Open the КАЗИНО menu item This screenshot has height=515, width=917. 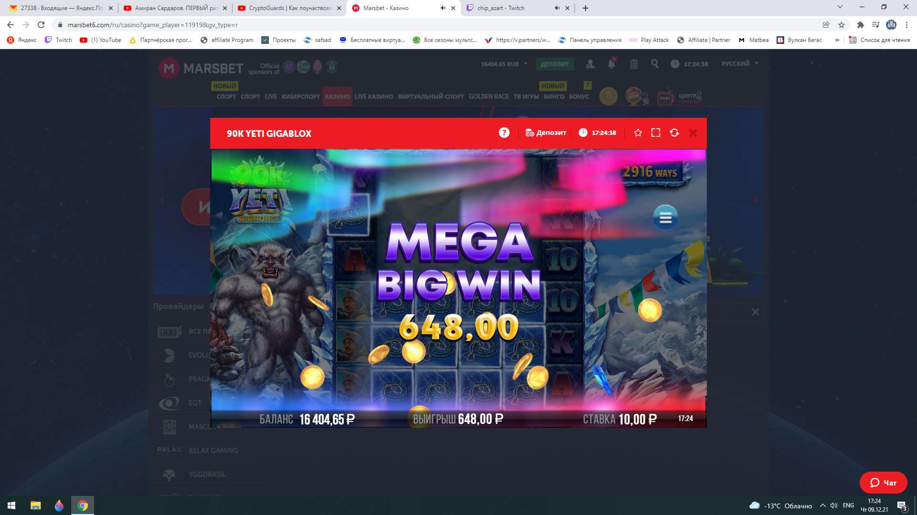click(337, 96)
